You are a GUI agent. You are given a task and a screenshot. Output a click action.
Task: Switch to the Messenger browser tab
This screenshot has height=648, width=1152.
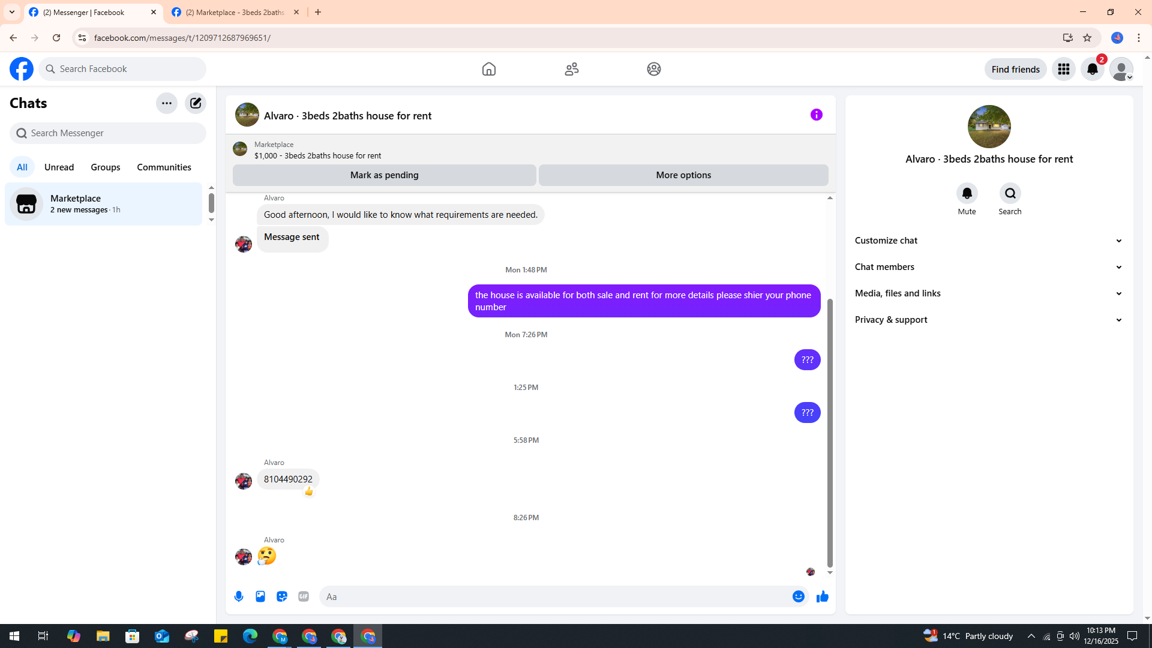coord(93,12)
